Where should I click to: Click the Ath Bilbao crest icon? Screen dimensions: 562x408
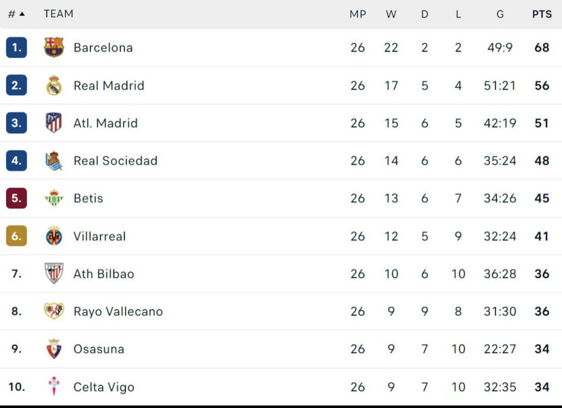pyautogui.click(x=54, y=274)
